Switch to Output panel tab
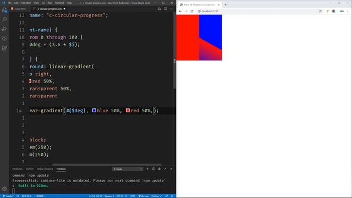Viewport: 352px width, 198px height. tap(30, 169)
